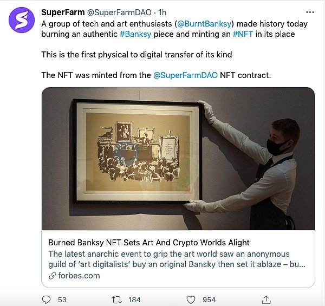This screenshot has width=325, height=306.
Task: Retweet using the retweet icon
Action: (117, 299)
